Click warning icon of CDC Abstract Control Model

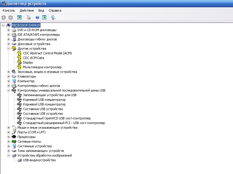(x=20, y=53)
